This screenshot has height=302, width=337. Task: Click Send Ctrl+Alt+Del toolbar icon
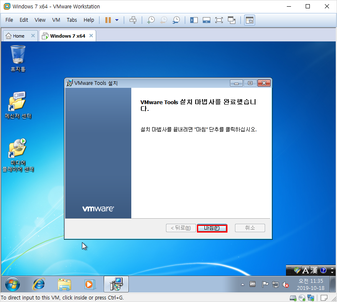pyautogui.click(x=133, y=20)
